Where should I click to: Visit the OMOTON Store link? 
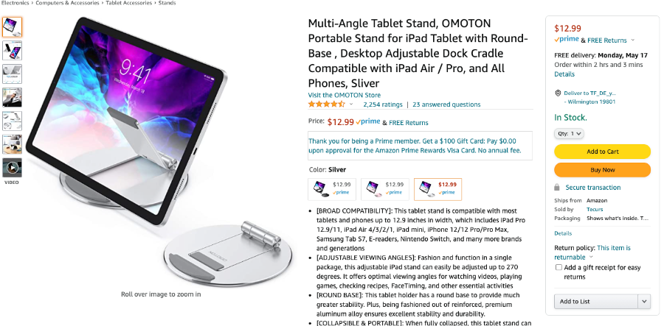click(345, 95)
